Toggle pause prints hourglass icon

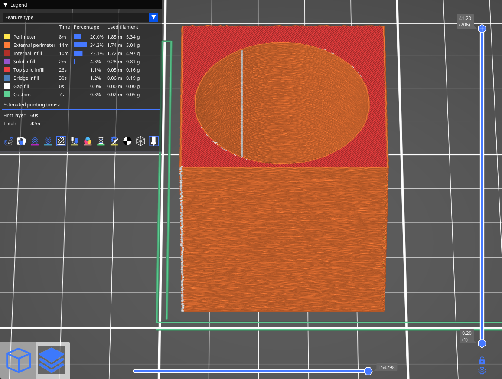pos(101,141)
